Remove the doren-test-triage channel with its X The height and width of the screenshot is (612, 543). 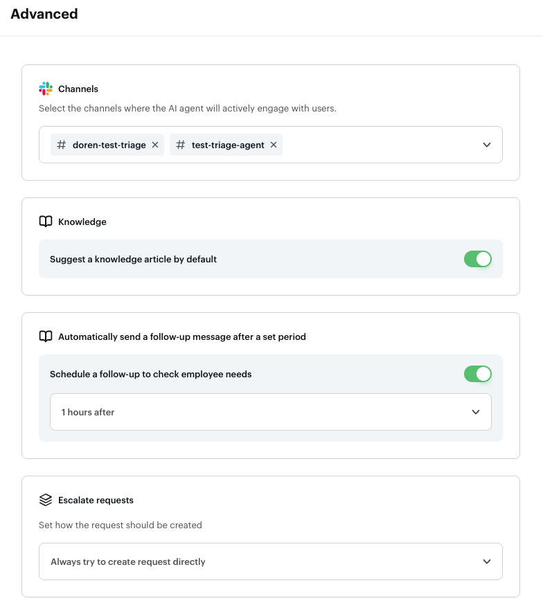pos(155,145)
